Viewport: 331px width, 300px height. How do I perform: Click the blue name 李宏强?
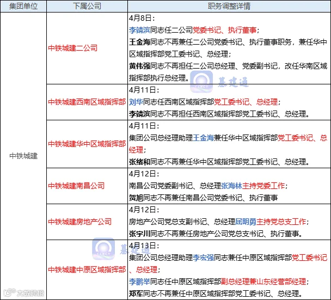tap(203, 258)
